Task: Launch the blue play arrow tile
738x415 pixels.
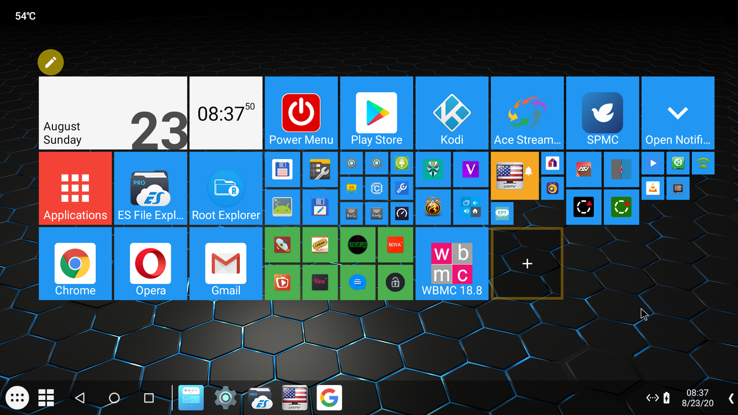Action: coord(653,163)
